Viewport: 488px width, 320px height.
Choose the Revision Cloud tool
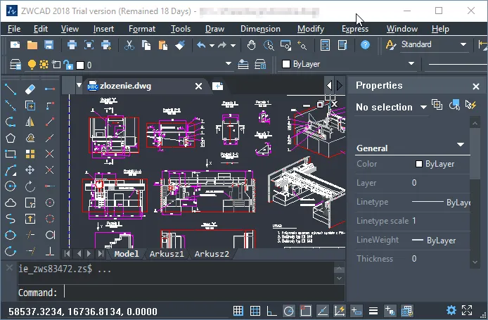tap(11, 203)
